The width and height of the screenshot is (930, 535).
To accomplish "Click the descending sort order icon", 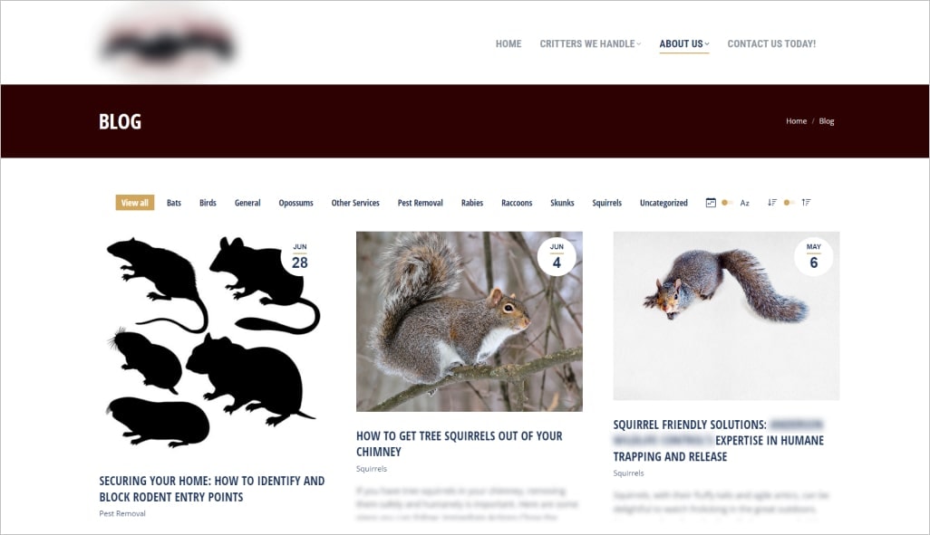I will tap(771, 203).
